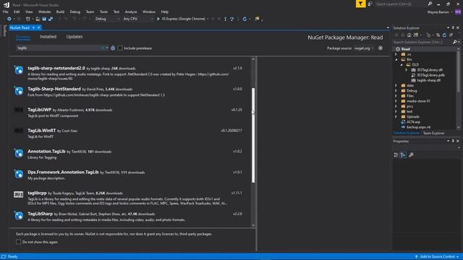Click the Save All toolbar icon
Viewport: 463px width, 260px height.
click(51, 19)
